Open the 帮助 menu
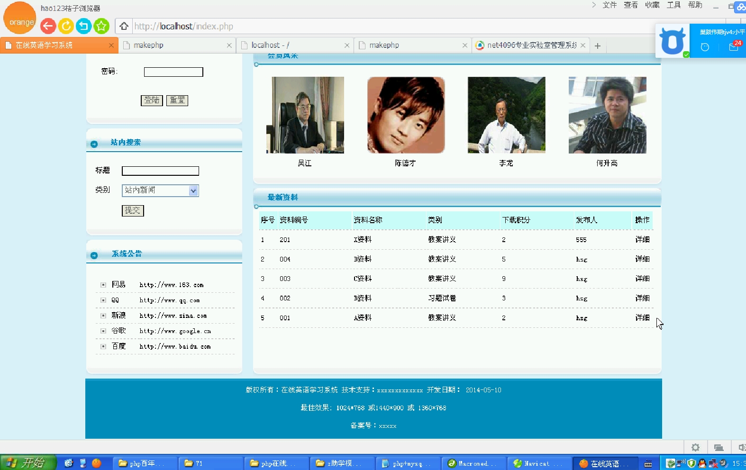Viewport: 746px width, 470px height. coord(695,5)
